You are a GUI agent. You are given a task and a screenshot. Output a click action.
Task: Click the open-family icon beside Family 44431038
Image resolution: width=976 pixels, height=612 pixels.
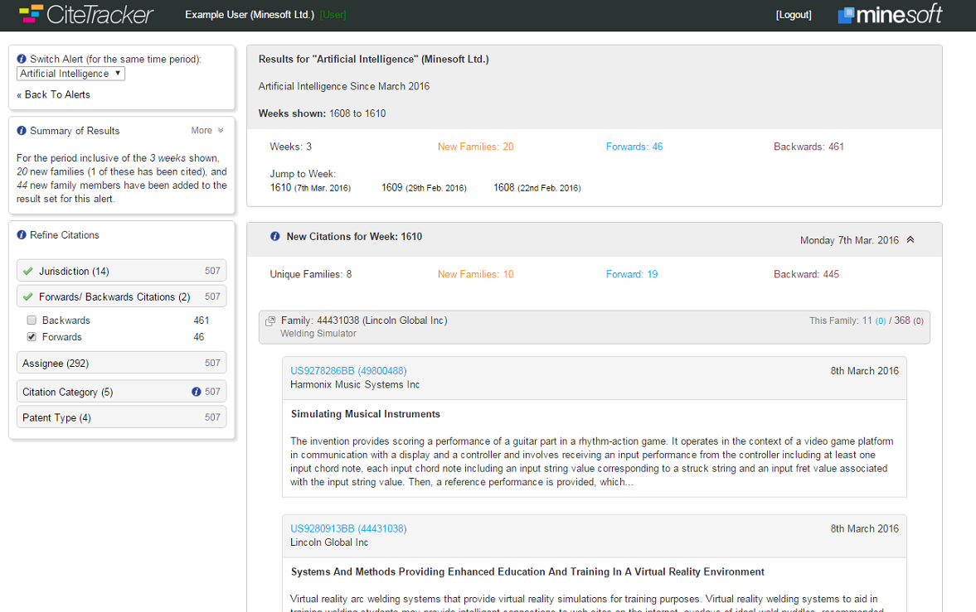[270, 321]
